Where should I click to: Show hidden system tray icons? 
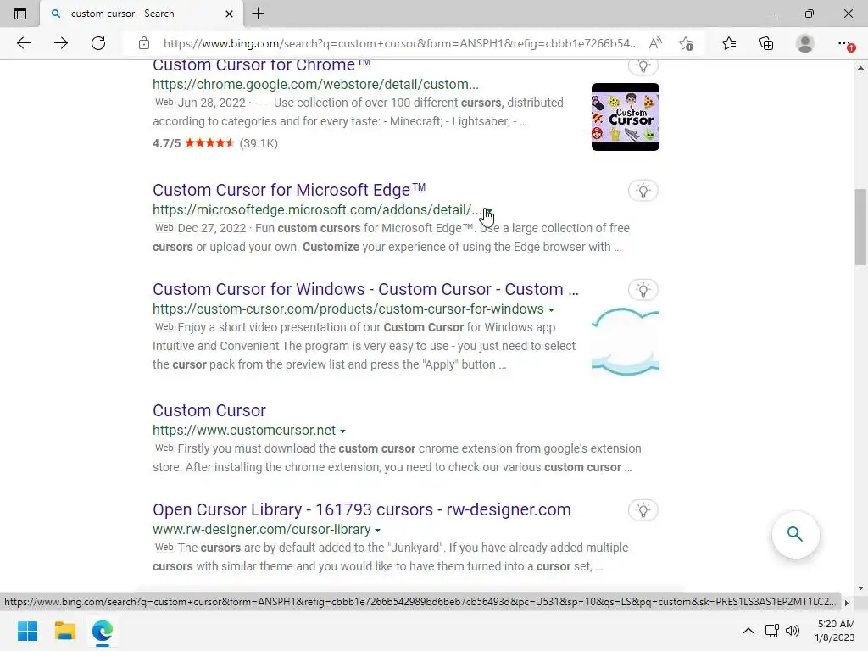coord(748,631)
